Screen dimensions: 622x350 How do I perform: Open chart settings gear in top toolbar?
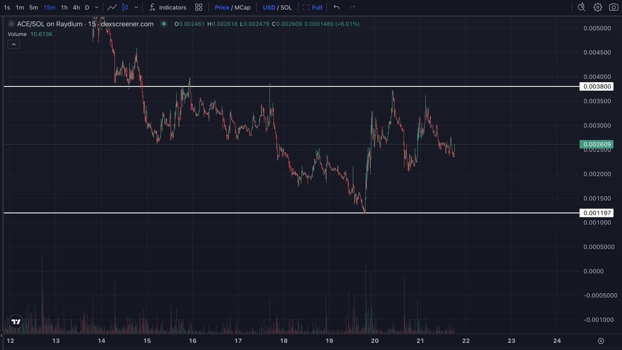[x=598, y=7]
